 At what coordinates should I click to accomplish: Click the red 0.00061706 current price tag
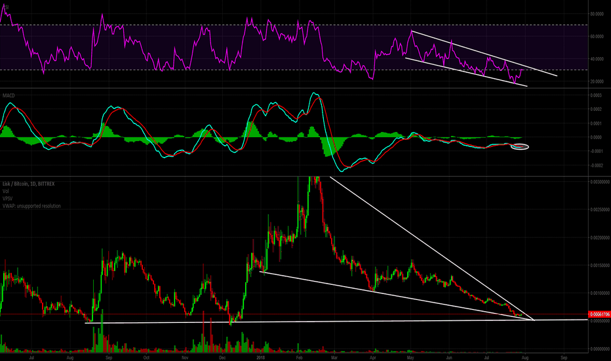click(x=600, y=314)
